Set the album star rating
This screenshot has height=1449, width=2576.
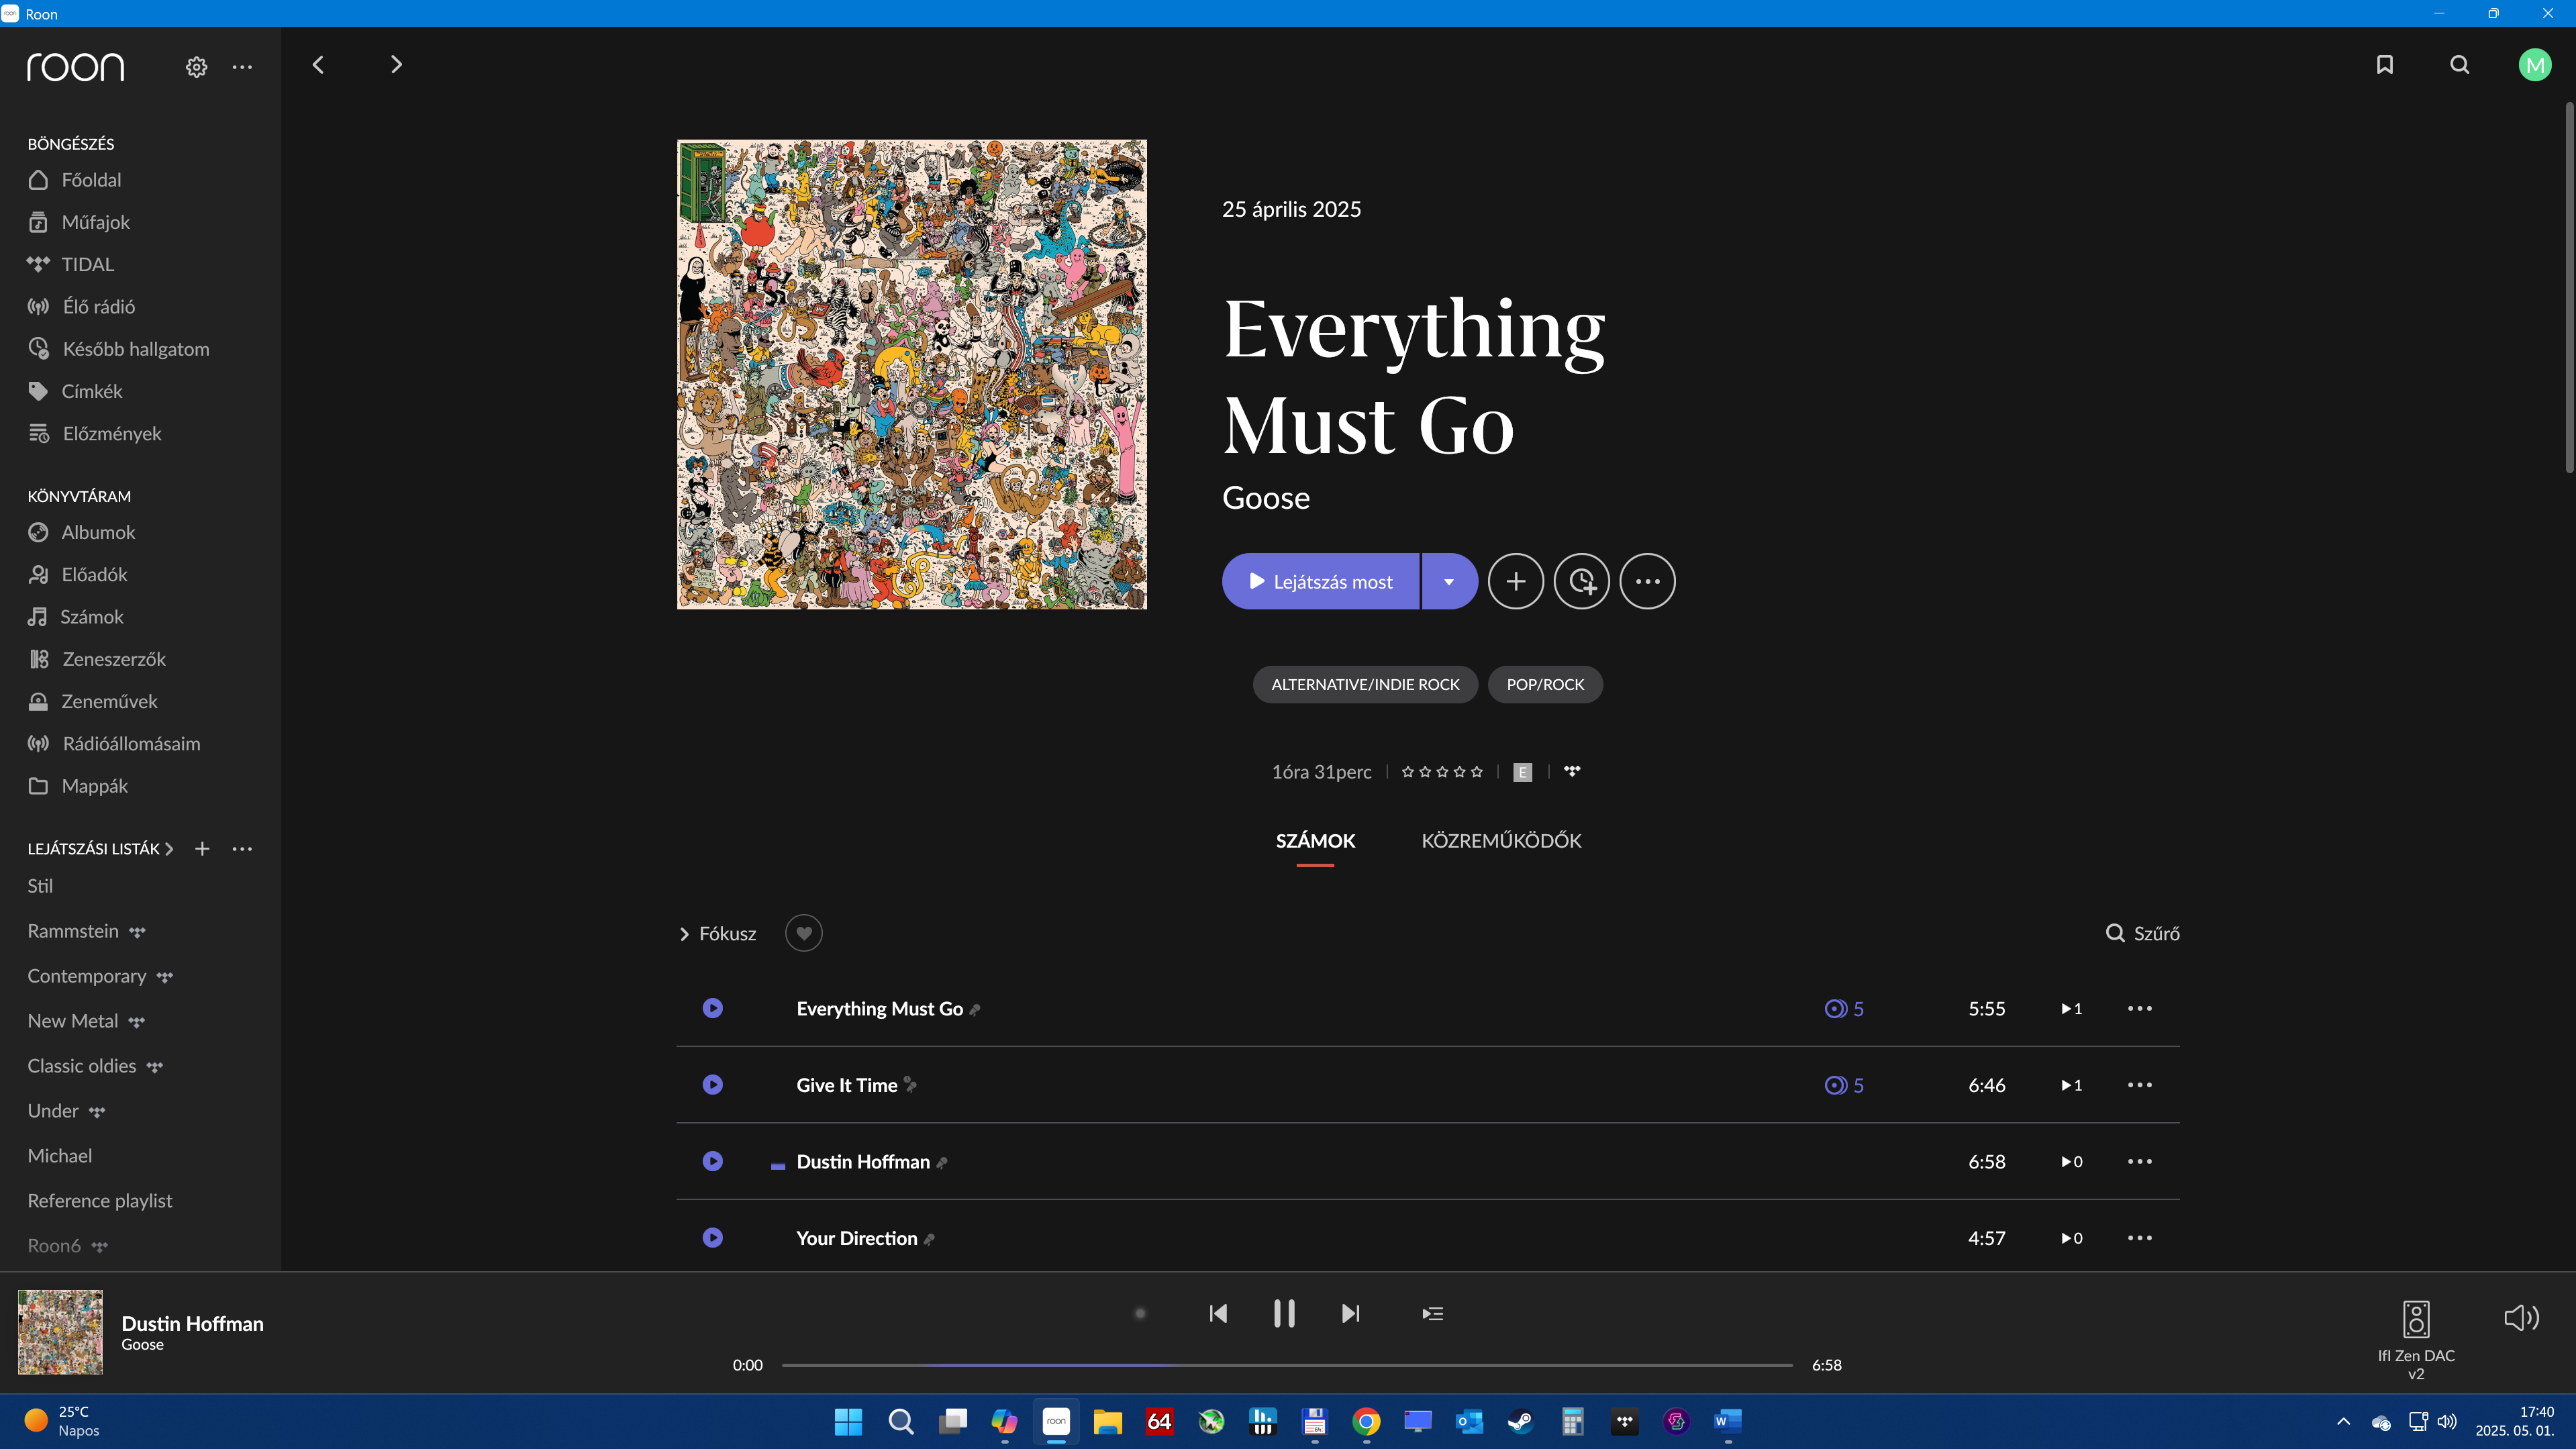click(1442, 771)
